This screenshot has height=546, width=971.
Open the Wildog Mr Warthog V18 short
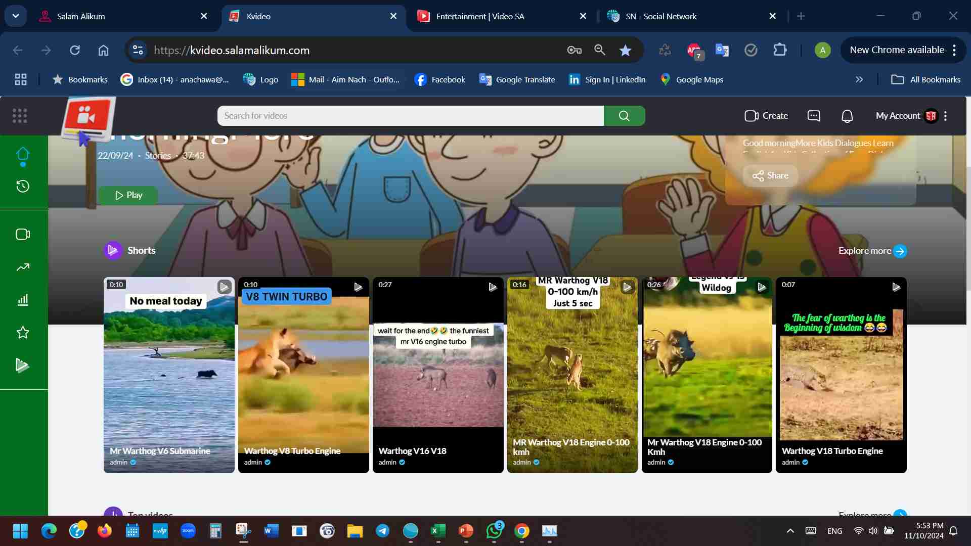click(x=707, y=375)
